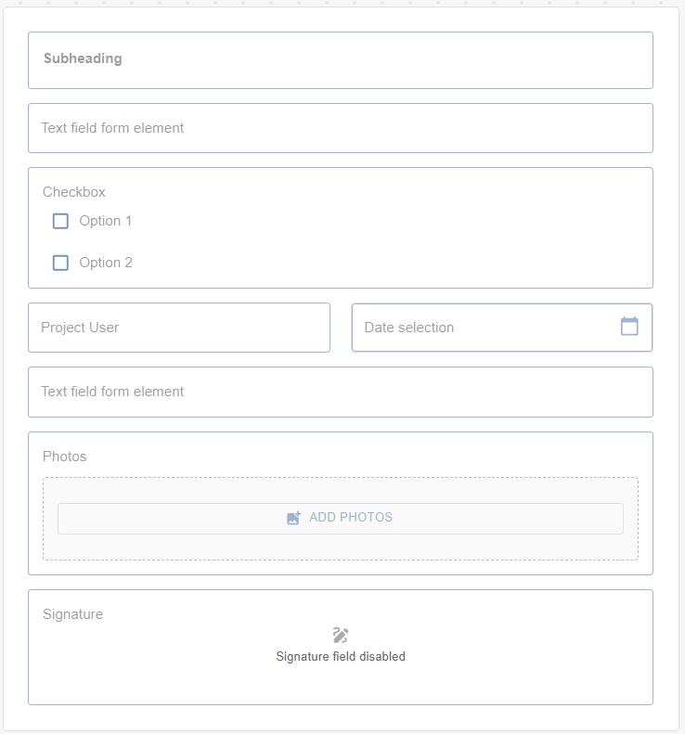The height and width of the screenshot is (734, 685).
Task: Click the first Text field form element
Action: point(341,128)
